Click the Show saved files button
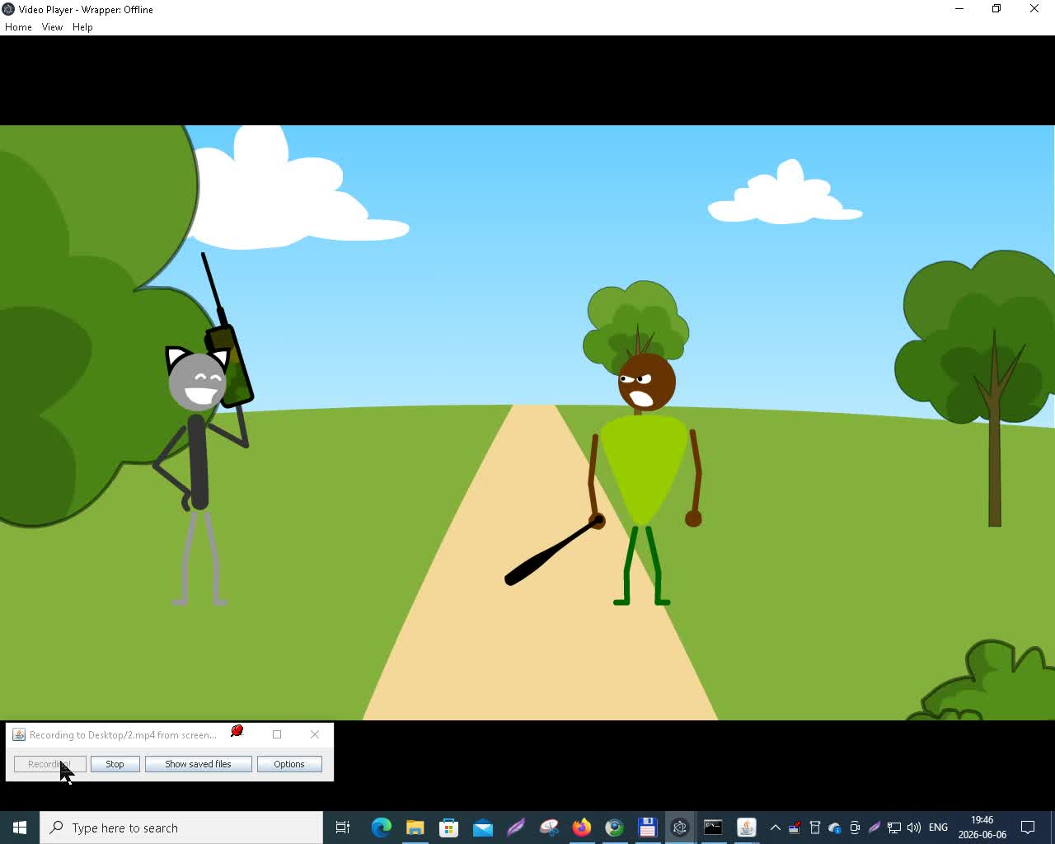1055x844 pixels. [x=198, y=764]
